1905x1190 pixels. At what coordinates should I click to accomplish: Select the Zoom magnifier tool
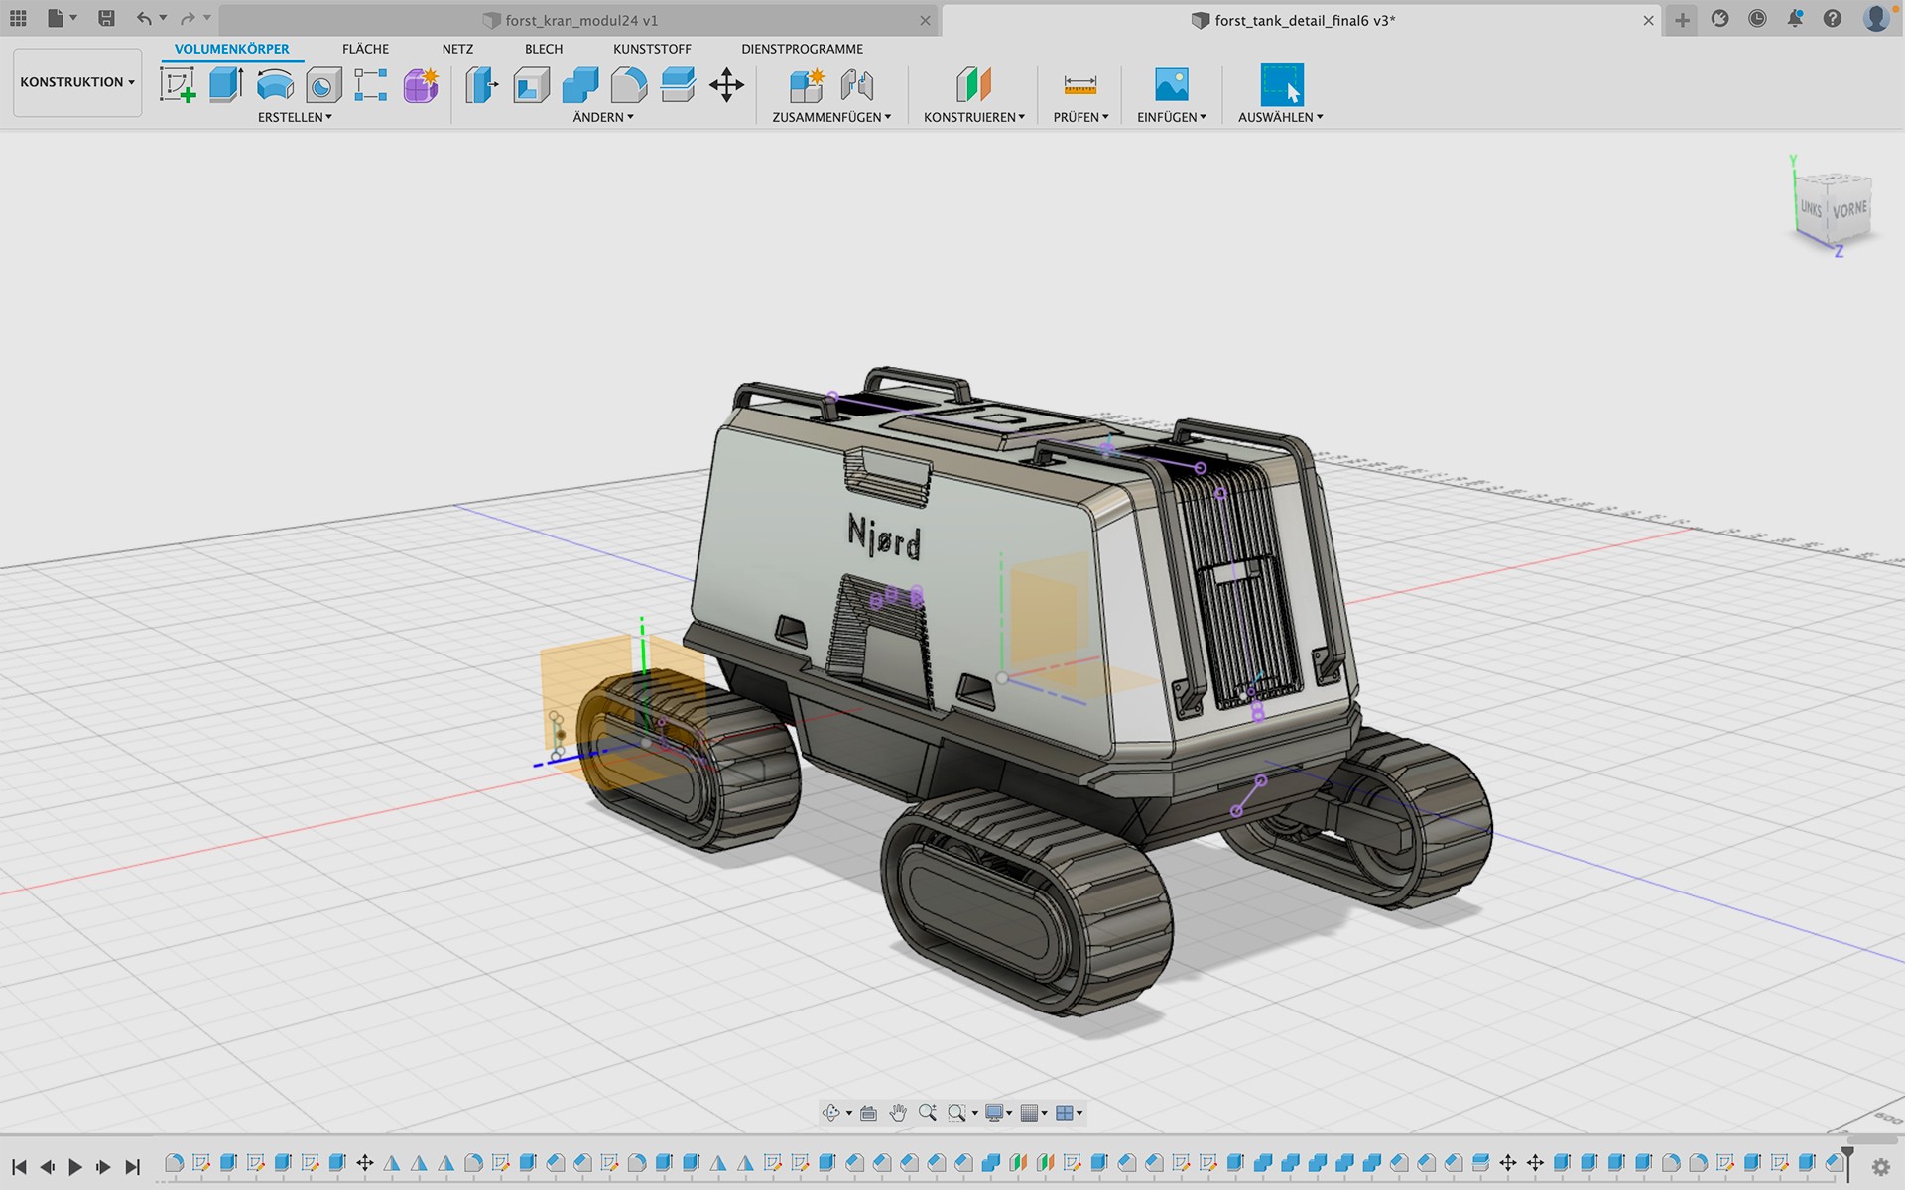click(928, 1113)
